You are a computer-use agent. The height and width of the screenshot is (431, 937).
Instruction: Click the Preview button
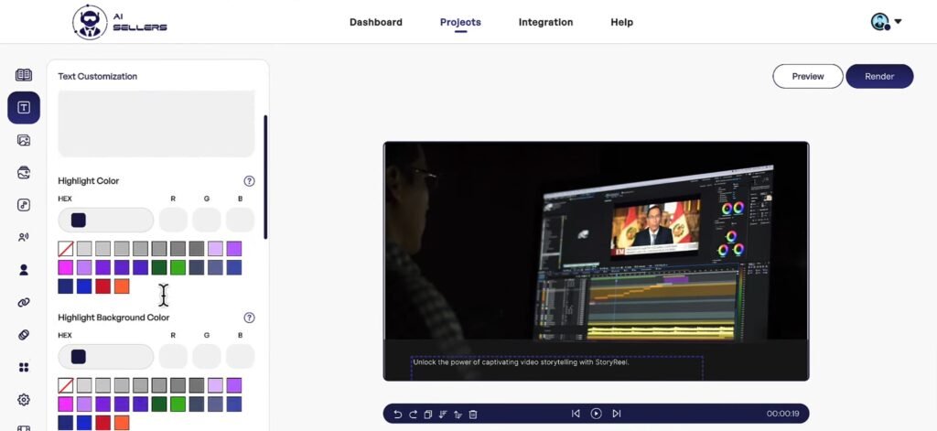coord(808,77)
